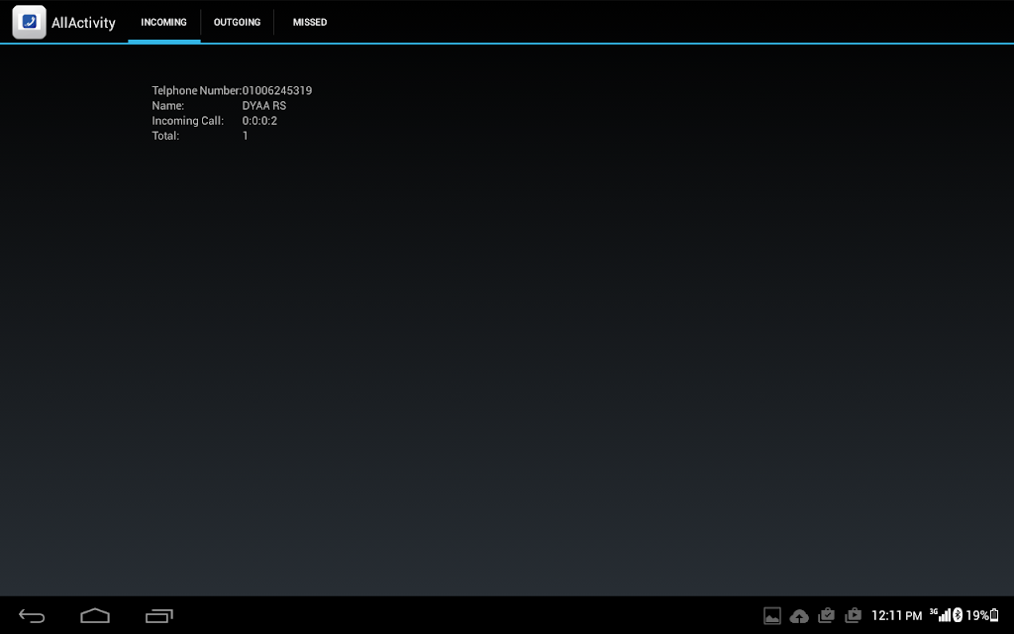
Task: Show the MISSED calls tab
Action: 310,22
